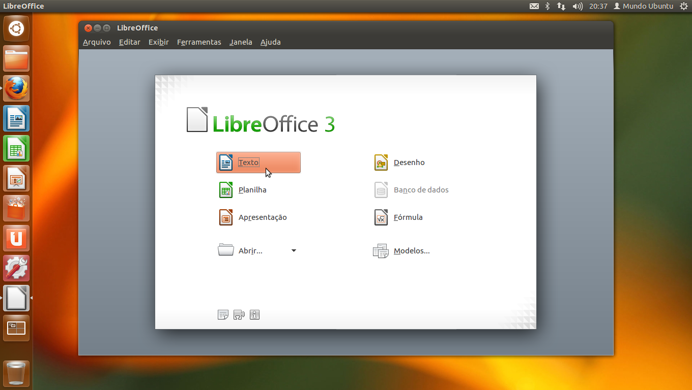Viewport: 692px width, 390px height.
Task: Open the Editar menu
Action: [x=129, y=42]
